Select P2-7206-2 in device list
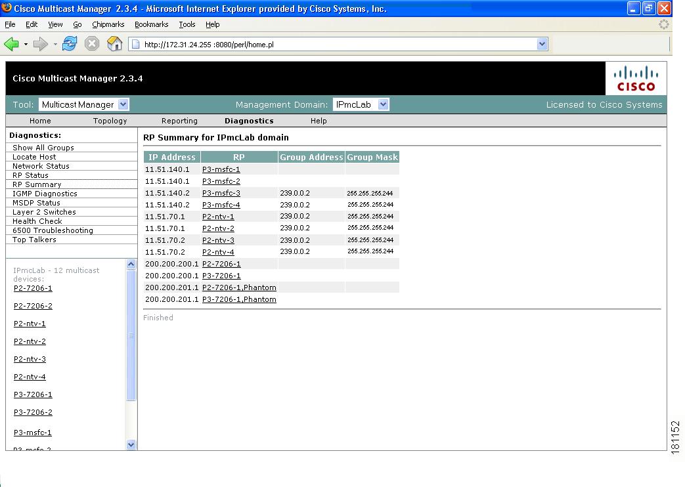 coord(33,306)
